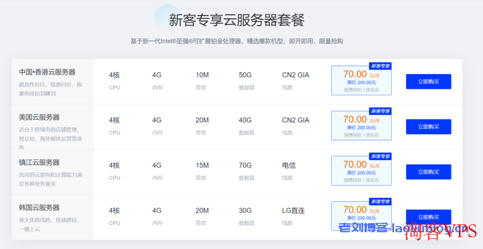Click the 新客专享云服务器套餐 heading

pyautogui.click(x=237, y=20)
